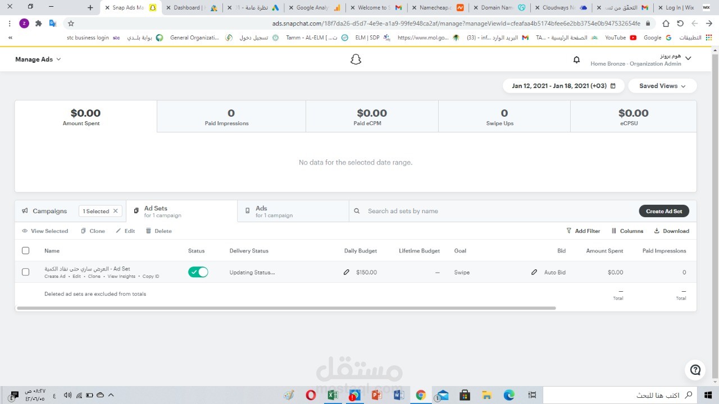Screen dimensions: 719x404
Task: Click the pencil icon beside $150.00 daily budget
Action: coord(347,272)
